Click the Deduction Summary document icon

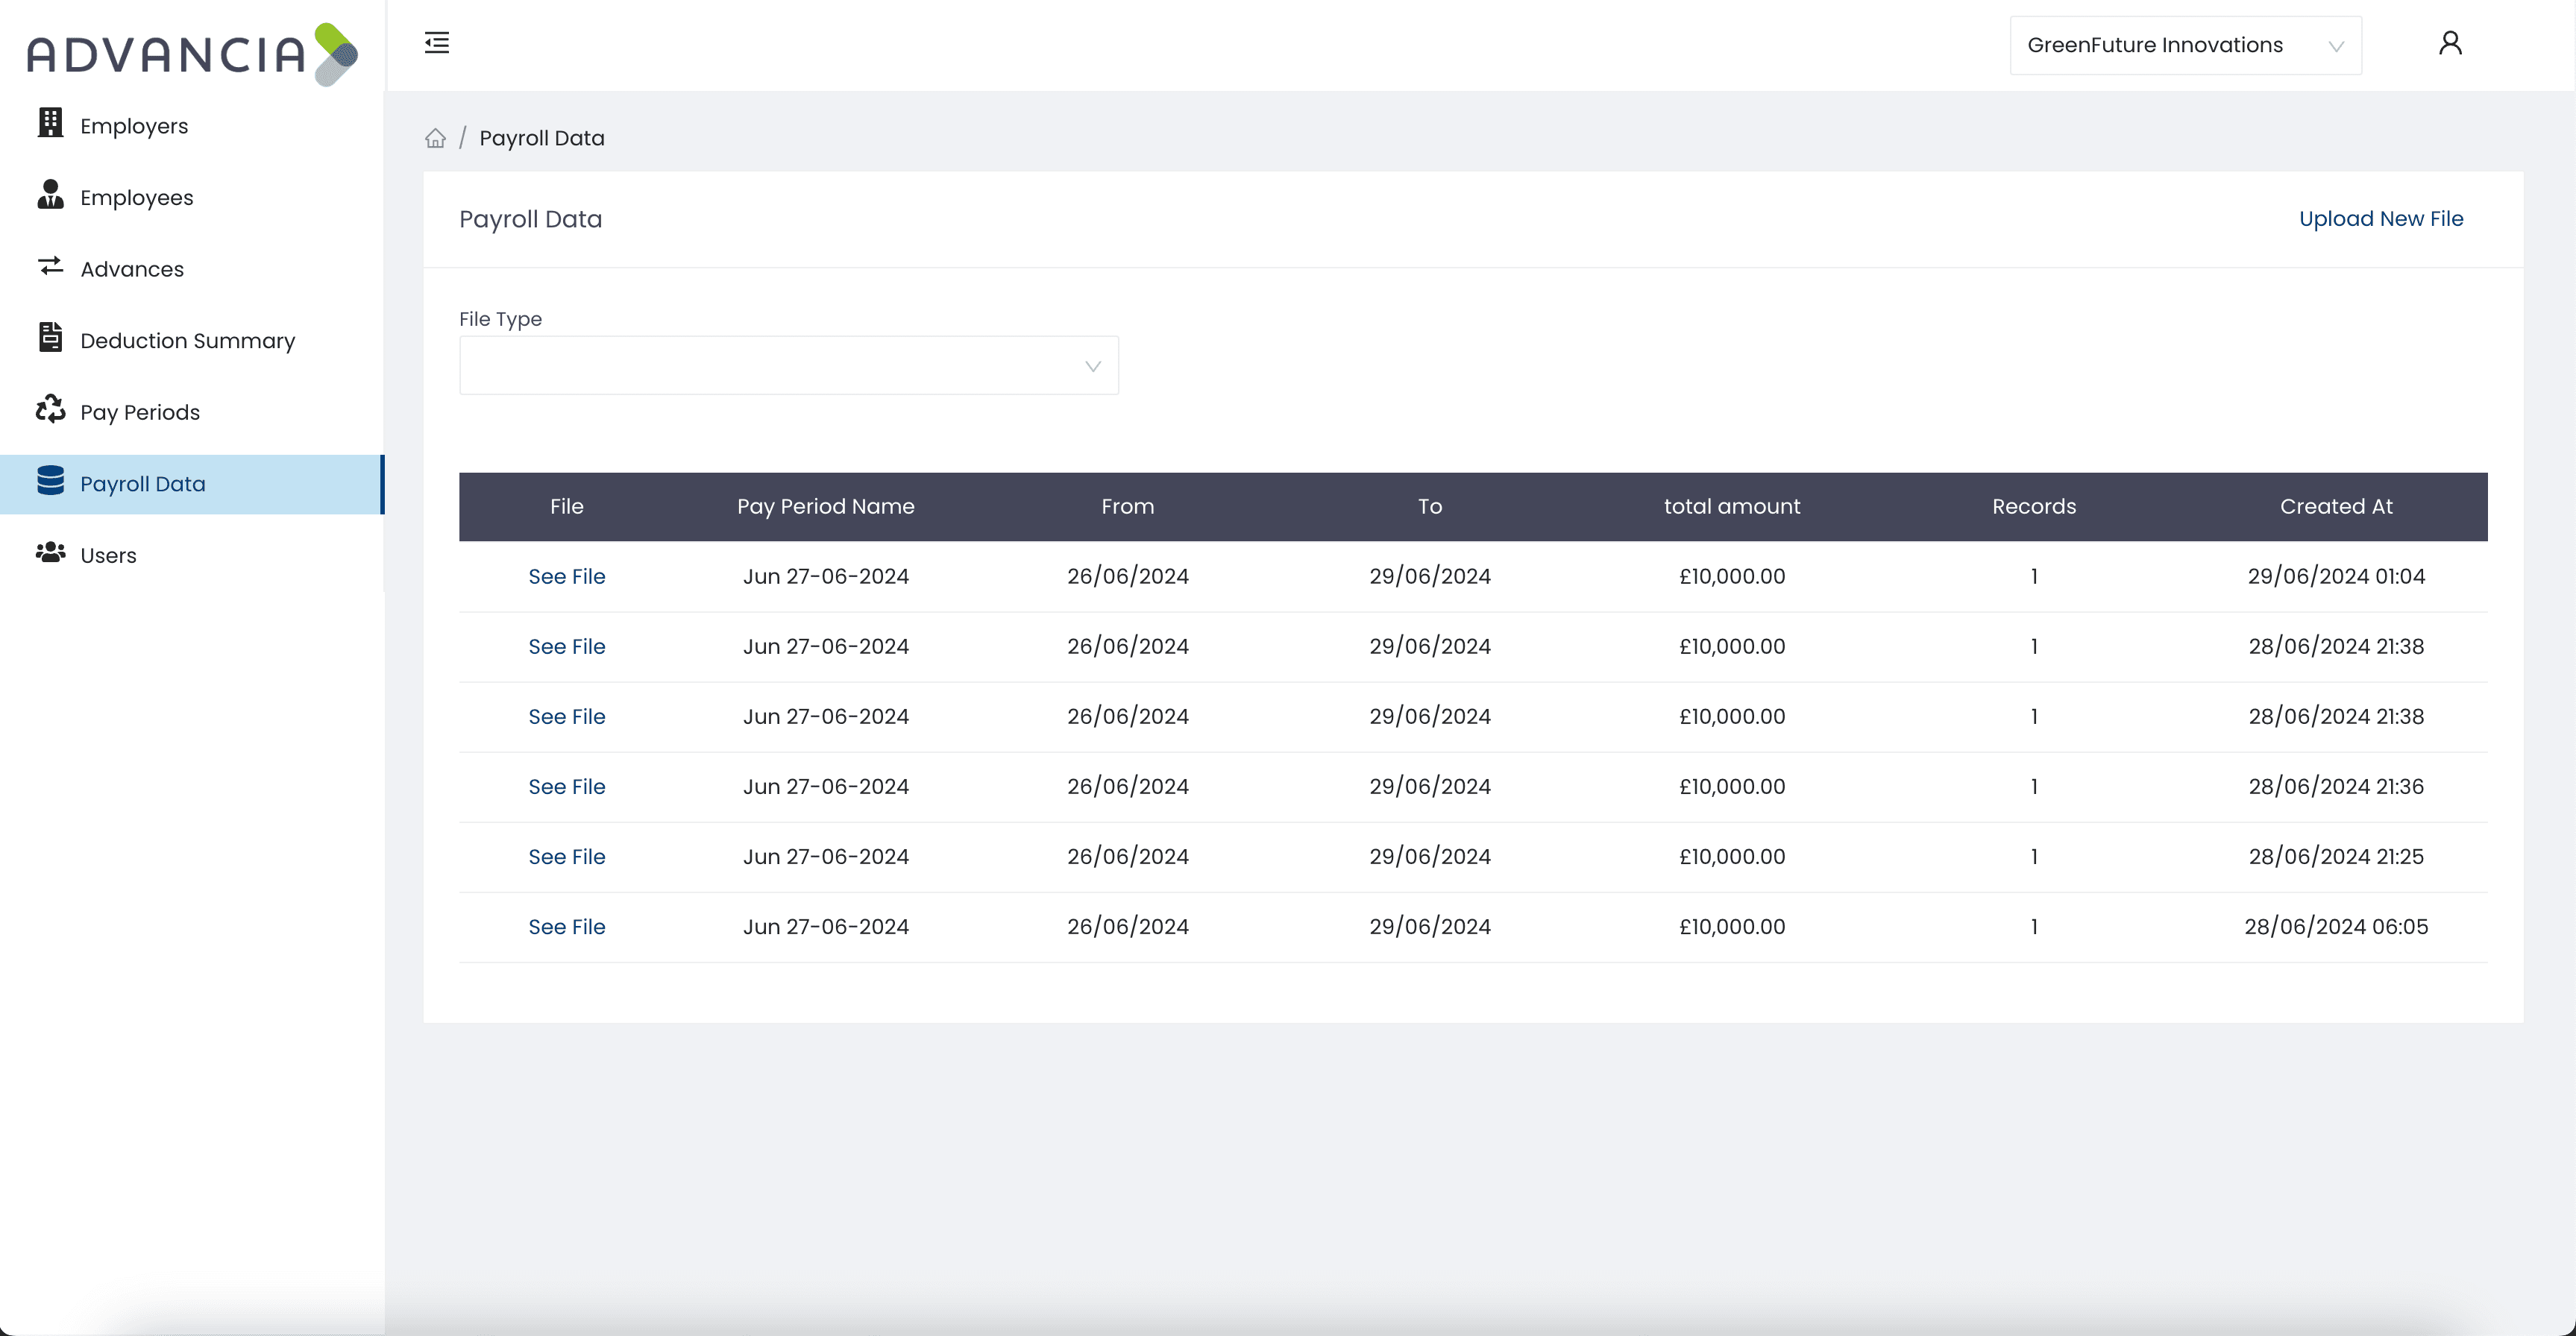pyautogui.click(x=50, y=338)
